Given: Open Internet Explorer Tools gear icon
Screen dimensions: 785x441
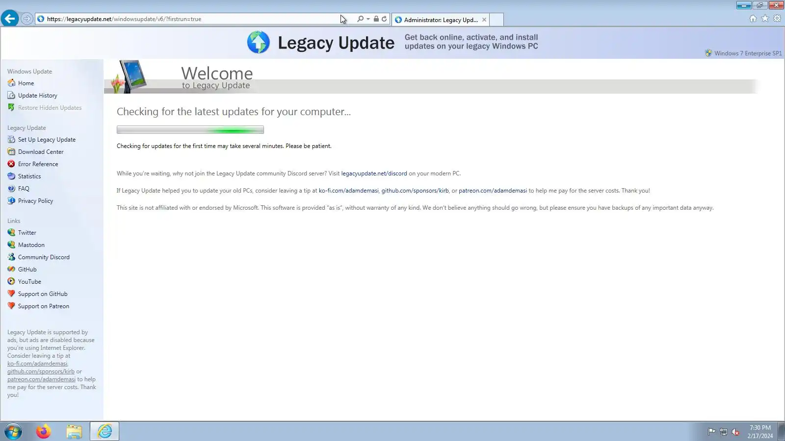Looking at the screenshot, I should pyautogui.click(x=777, y=19).
